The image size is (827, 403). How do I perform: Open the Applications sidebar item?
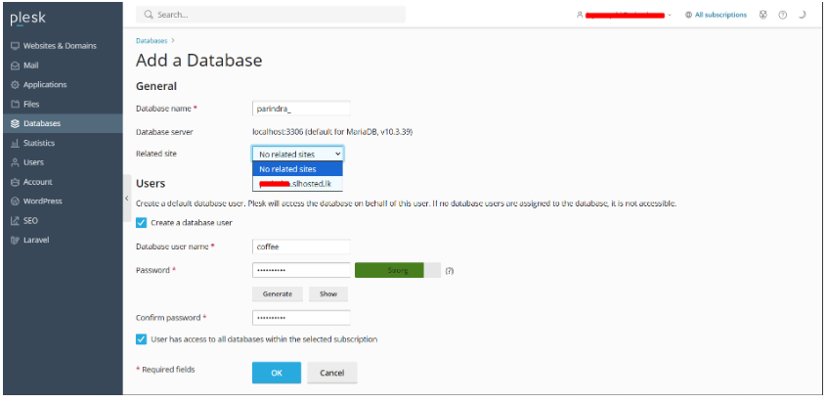[45, 85]
